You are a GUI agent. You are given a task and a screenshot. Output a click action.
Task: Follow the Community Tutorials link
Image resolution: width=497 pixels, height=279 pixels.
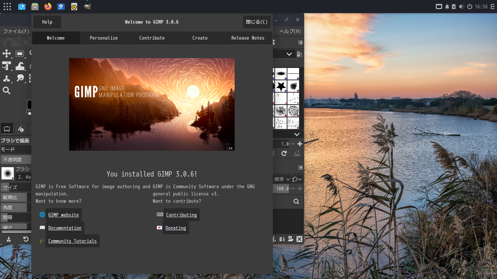[72, 241]
